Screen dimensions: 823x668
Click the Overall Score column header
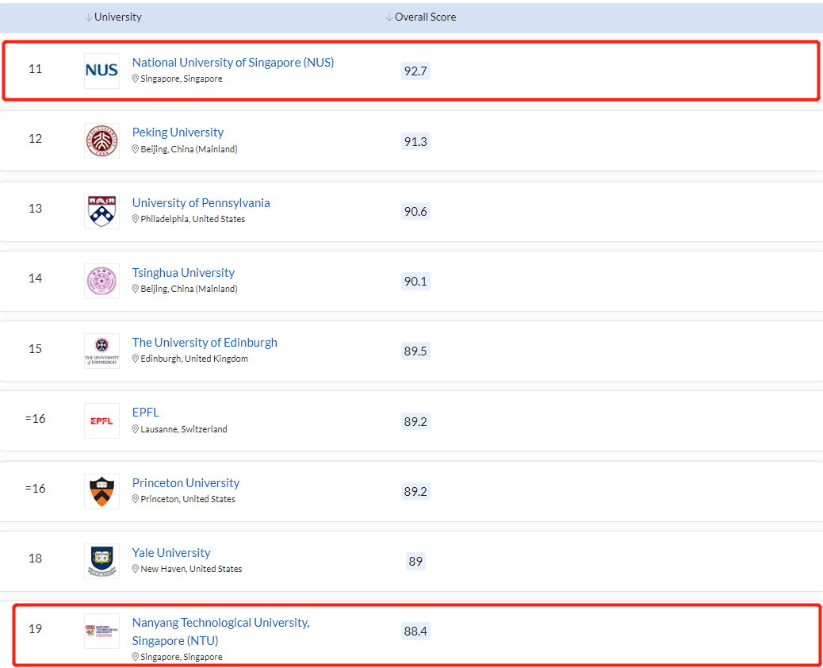[425, 17]
